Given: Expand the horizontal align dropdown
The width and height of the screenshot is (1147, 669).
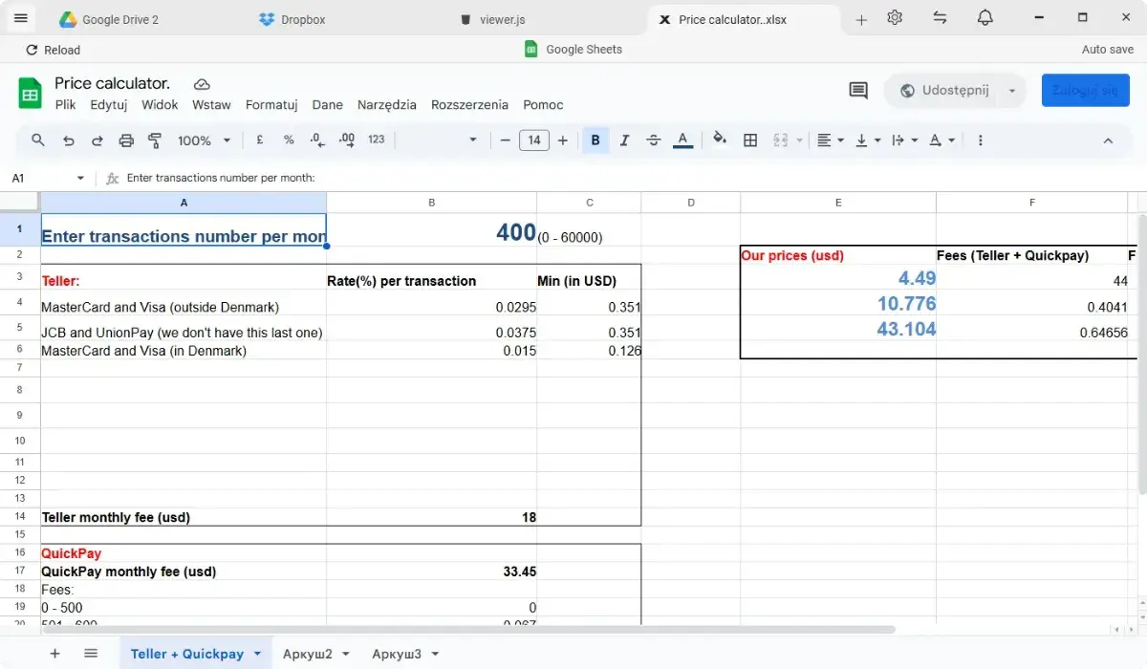Looking at the screenshot, I should tap(830, 140).
